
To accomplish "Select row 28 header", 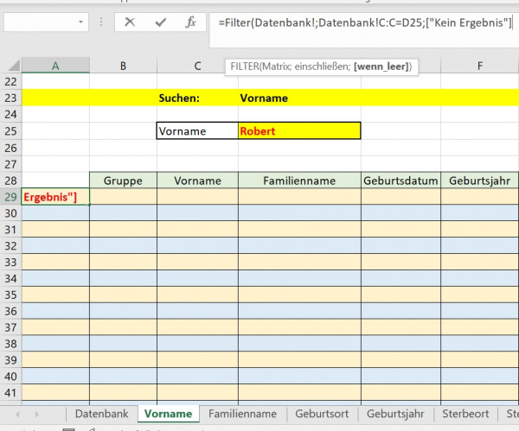I will [x=10, y=181].
